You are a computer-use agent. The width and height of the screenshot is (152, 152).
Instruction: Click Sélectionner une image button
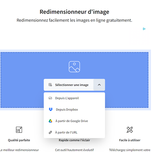69,85
